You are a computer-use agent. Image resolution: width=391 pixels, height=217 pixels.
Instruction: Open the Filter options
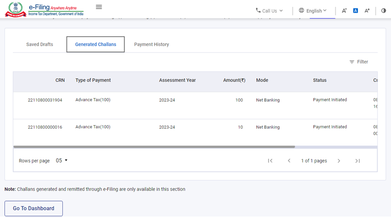point(358,62)
